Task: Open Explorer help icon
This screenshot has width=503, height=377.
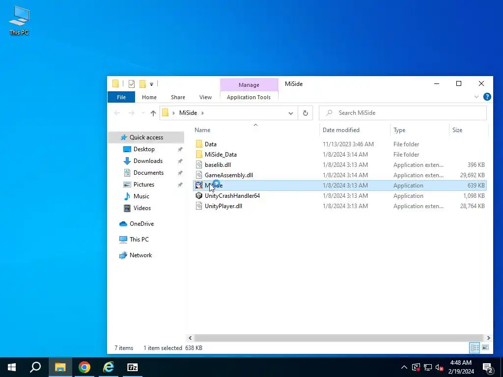Action: [x=487, y=97]
